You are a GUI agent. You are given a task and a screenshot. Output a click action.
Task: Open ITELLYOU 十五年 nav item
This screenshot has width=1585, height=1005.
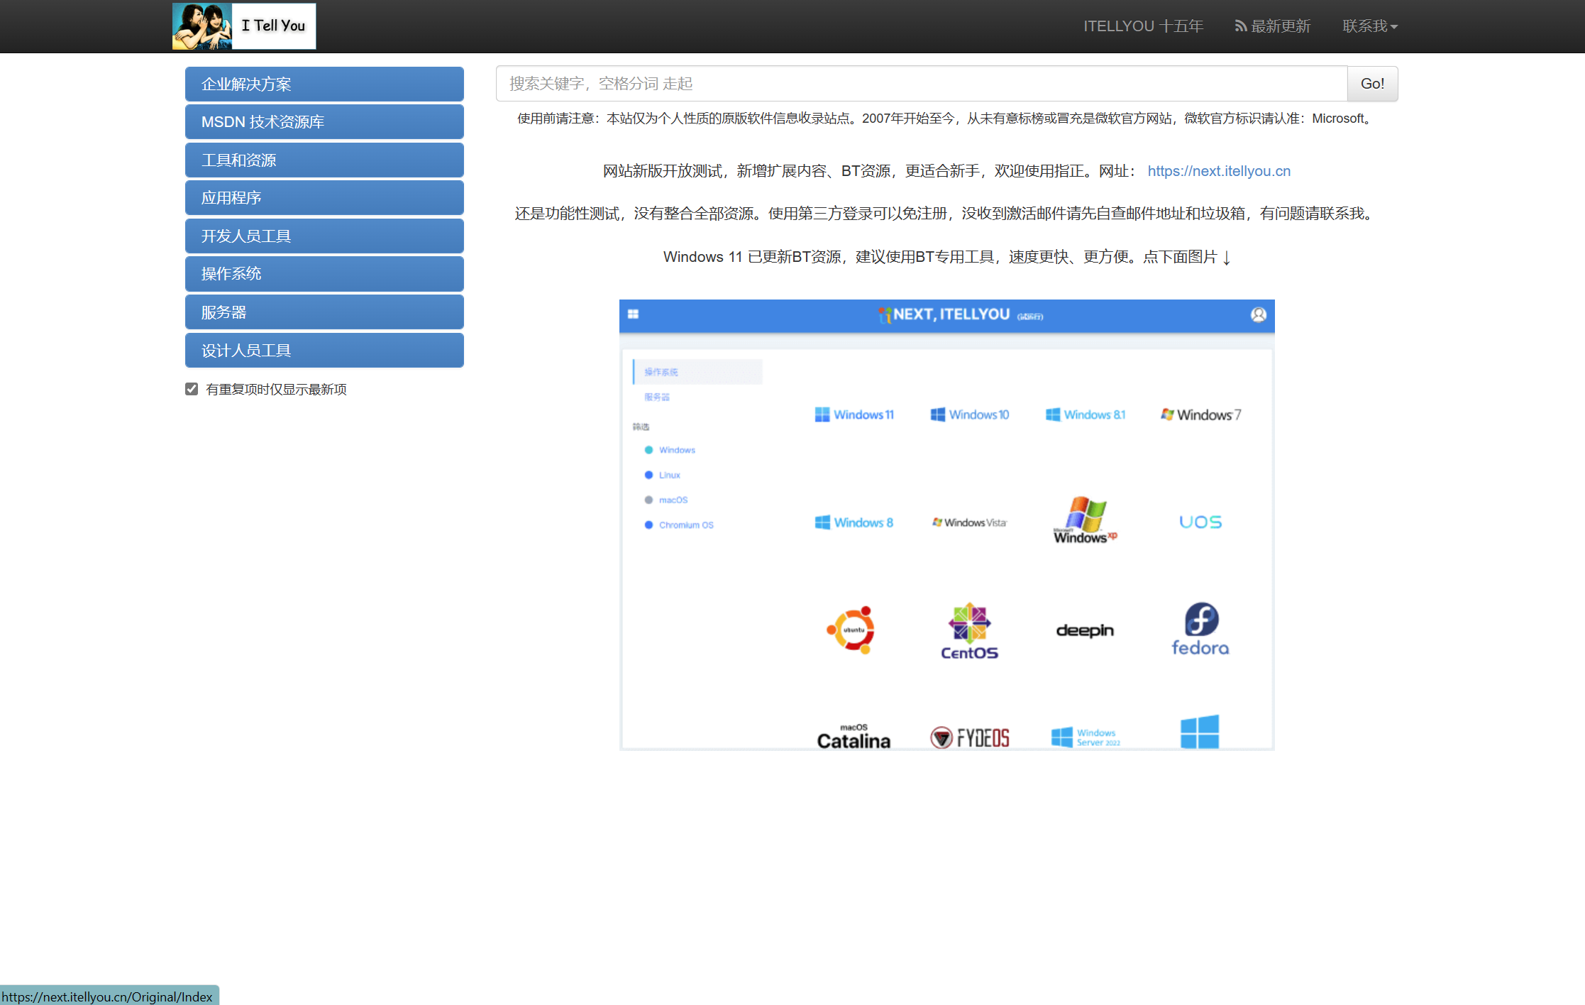(1143, 26)
